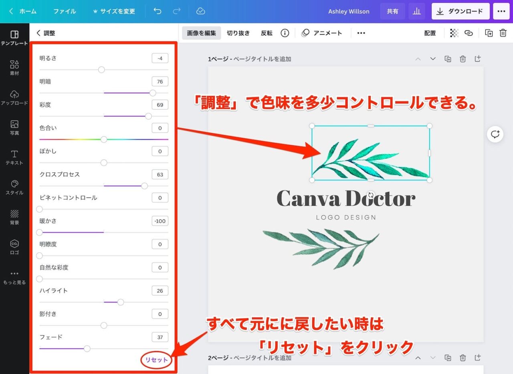Click the ページタイトルを追加 field on page 1
The image size is (513, 374).
tap(263, 59)
